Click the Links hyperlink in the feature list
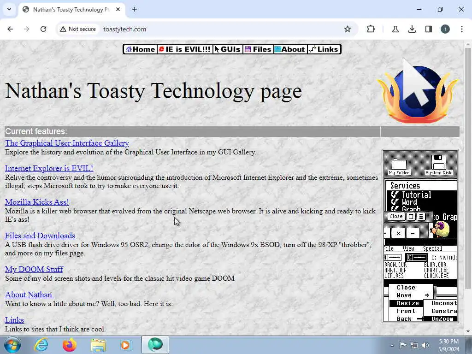This screenshot has height=354, width=472. 14,320
